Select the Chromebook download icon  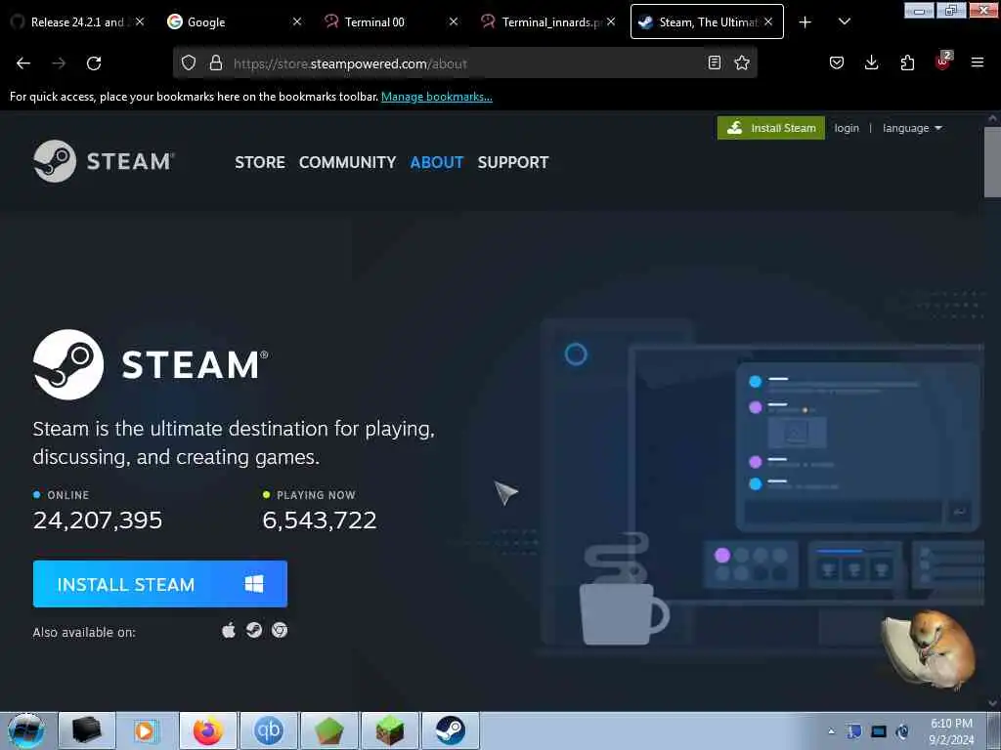[280, 630]
